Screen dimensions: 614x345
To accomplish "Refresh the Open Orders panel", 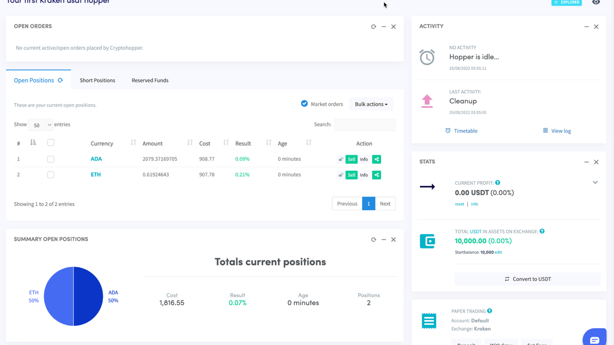I will [x=373, y=27].
